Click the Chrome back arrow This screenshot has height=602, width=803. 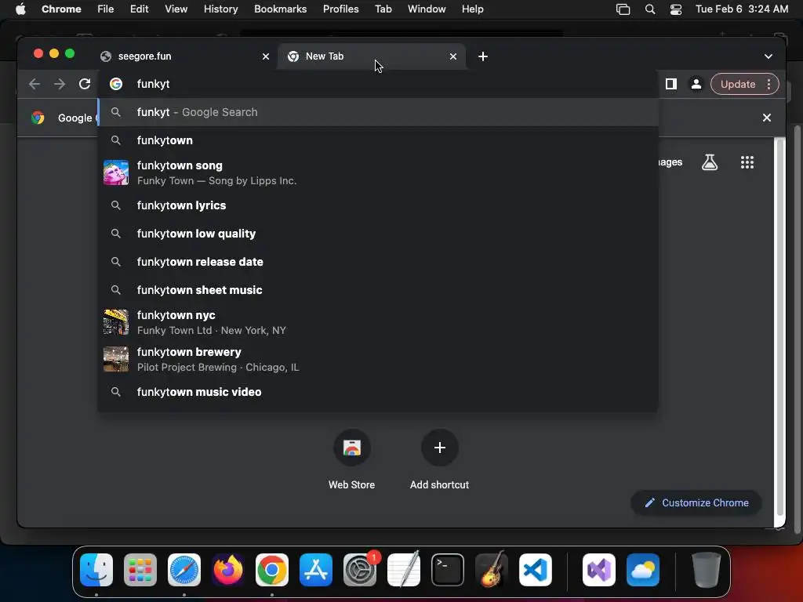[35, 84]
